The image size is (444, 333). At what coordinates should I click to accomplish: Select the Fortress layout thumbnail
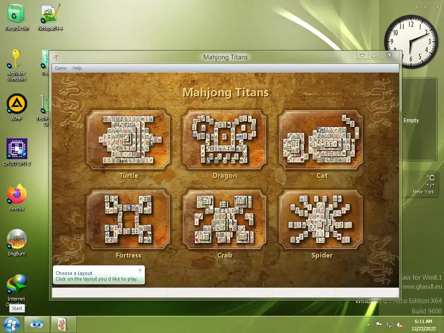(x=128, y=219)
